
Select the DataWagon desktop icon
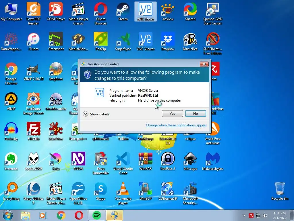(11, 41)
